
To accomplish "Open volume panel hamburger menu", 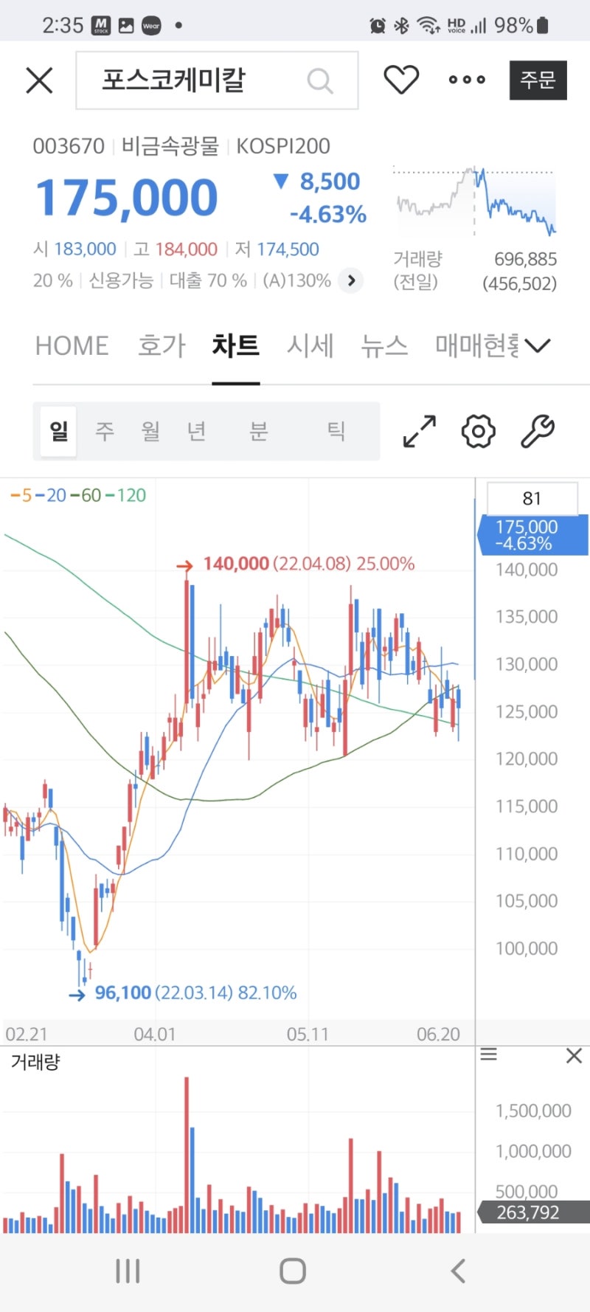I will click(x=488, y=1055).
